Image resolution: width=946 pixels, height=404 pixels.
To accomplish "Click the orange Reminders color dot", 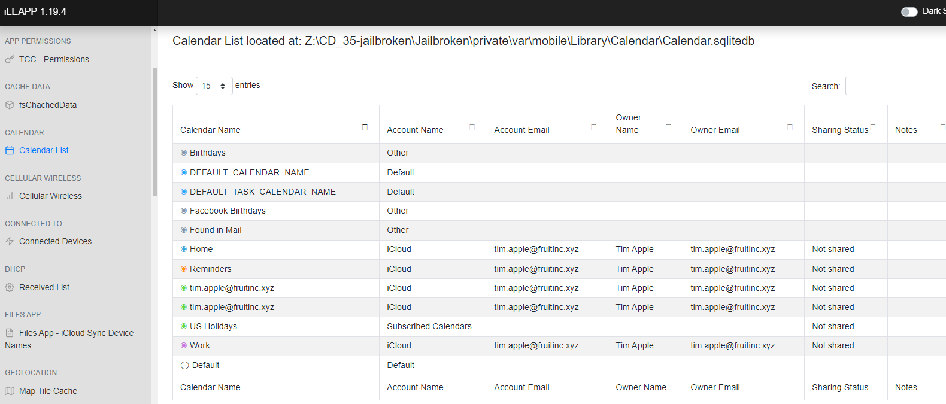I will (184, 269).
